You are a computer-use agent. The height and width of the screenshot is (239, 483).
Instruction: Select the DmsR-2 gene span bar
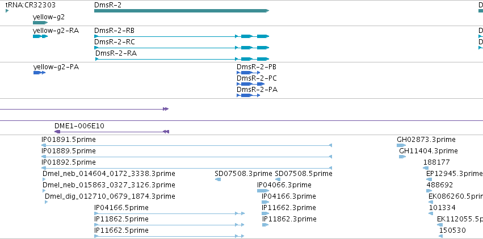pos(182,11)
